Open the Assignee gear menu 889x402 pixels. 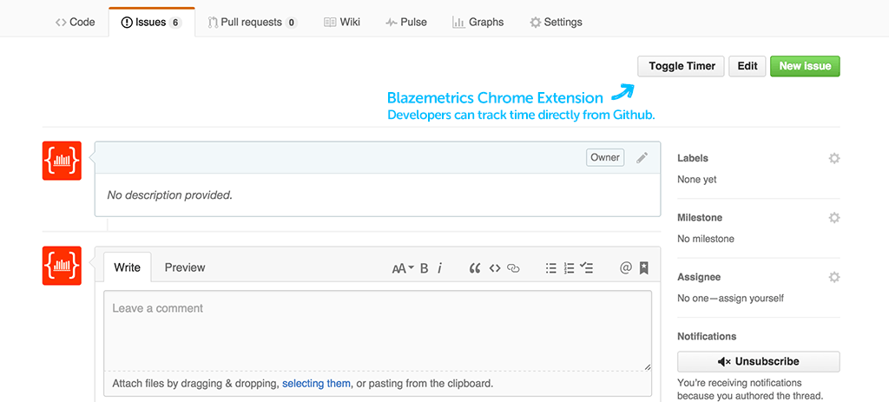(x=834, y=277)
